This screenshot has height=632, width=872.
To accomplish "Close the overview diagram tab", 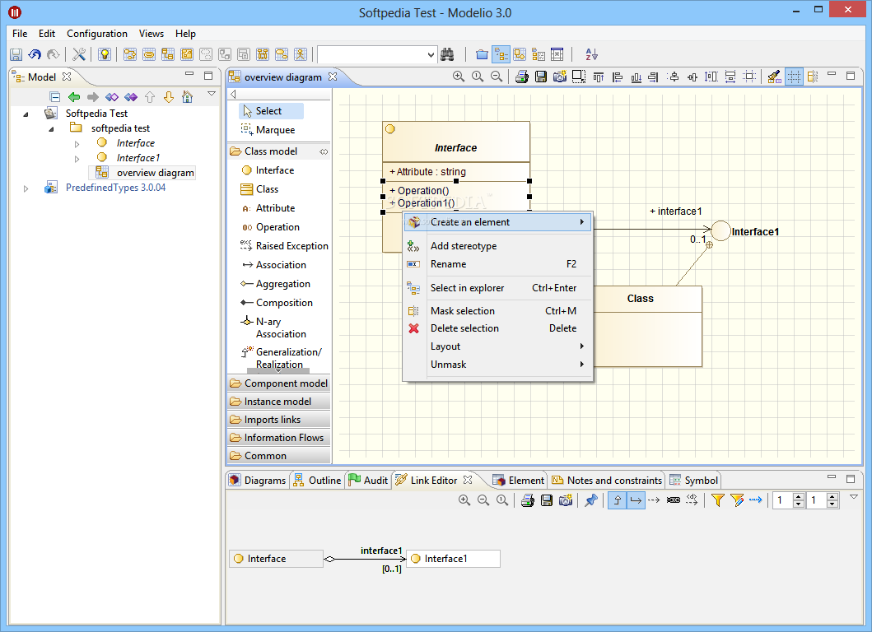I will tap(333, 77).
